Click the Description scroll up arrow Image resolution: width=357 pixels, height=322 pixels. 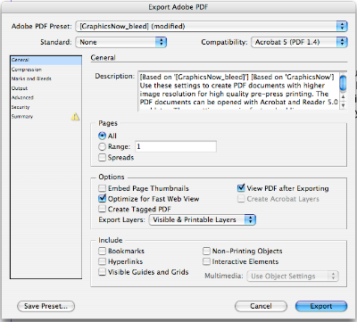point(343,97)
